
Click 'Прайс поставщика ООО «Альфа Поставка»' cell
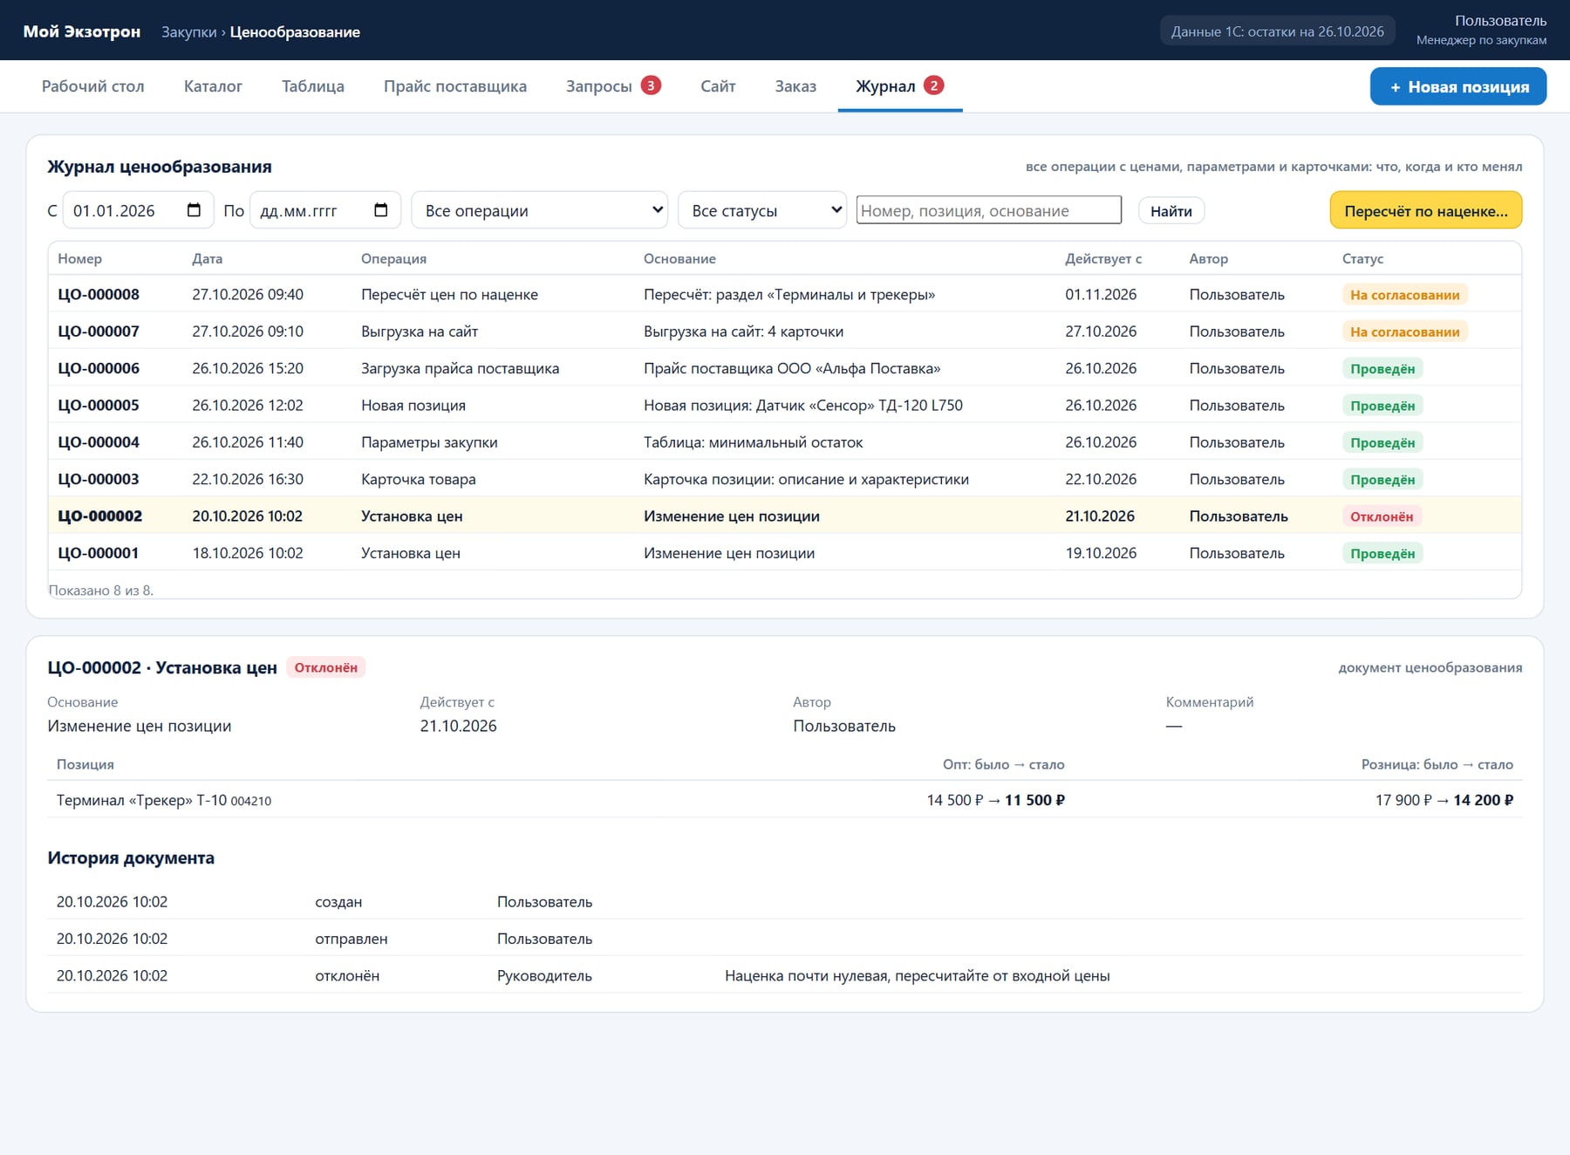[792, 368]
